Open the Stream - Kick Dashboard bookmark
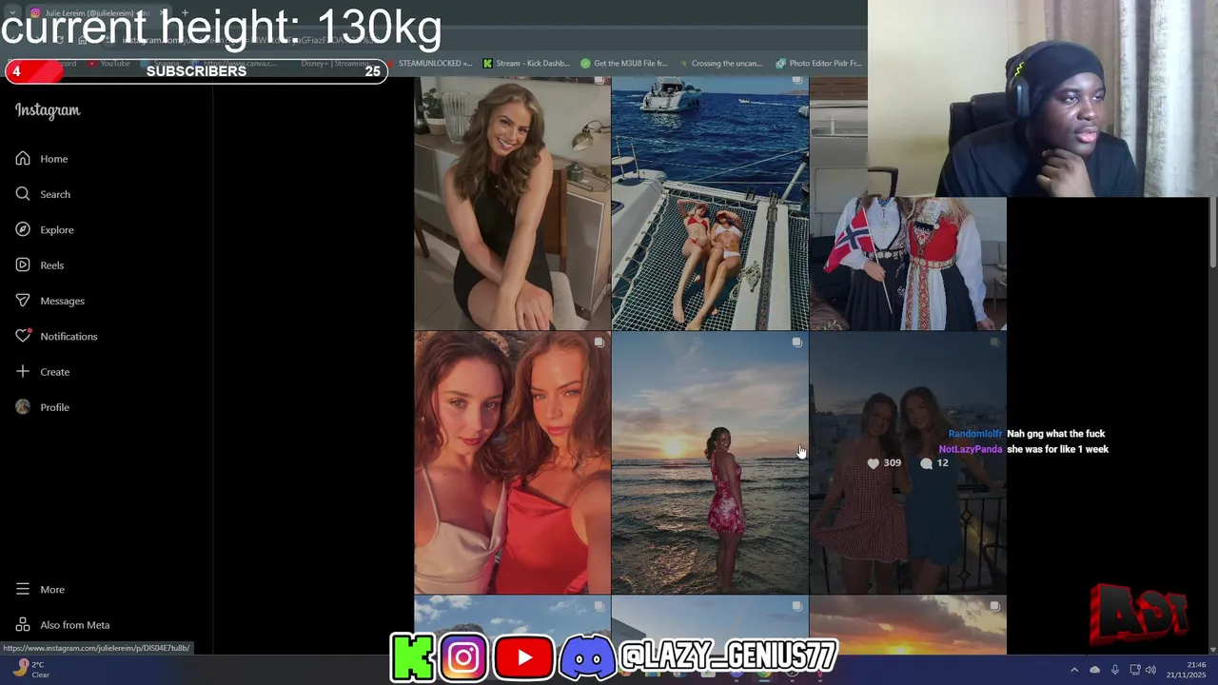This screenshot has width=1218, height=685. click(526, 64)
